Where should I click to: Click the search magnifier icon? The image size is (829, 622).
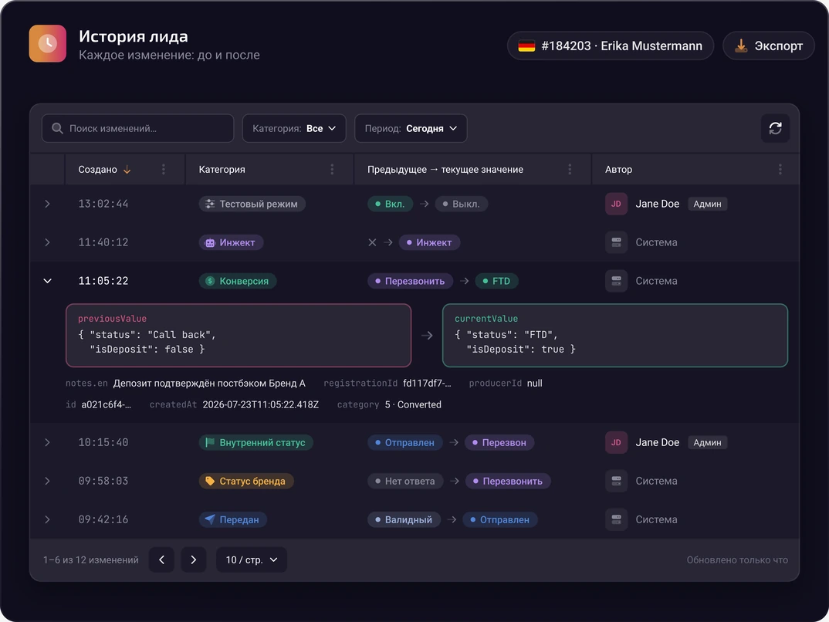coord(57,128)
